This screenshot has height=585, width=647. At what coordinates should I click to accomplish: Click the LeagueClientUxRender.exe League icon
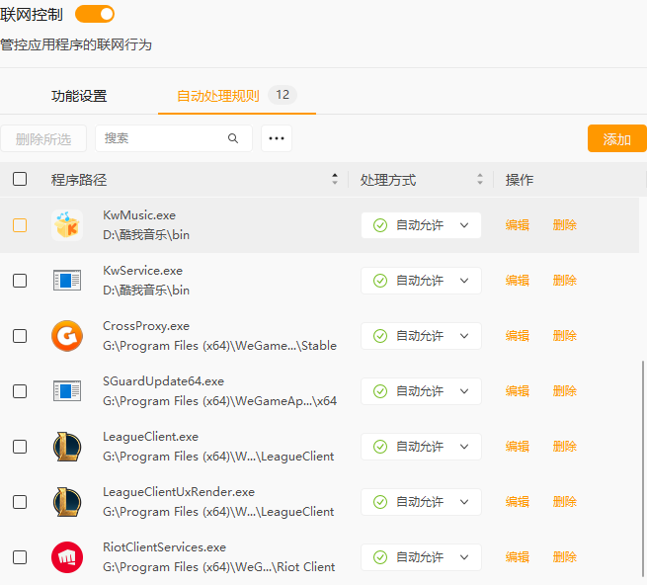coord(67,502)
